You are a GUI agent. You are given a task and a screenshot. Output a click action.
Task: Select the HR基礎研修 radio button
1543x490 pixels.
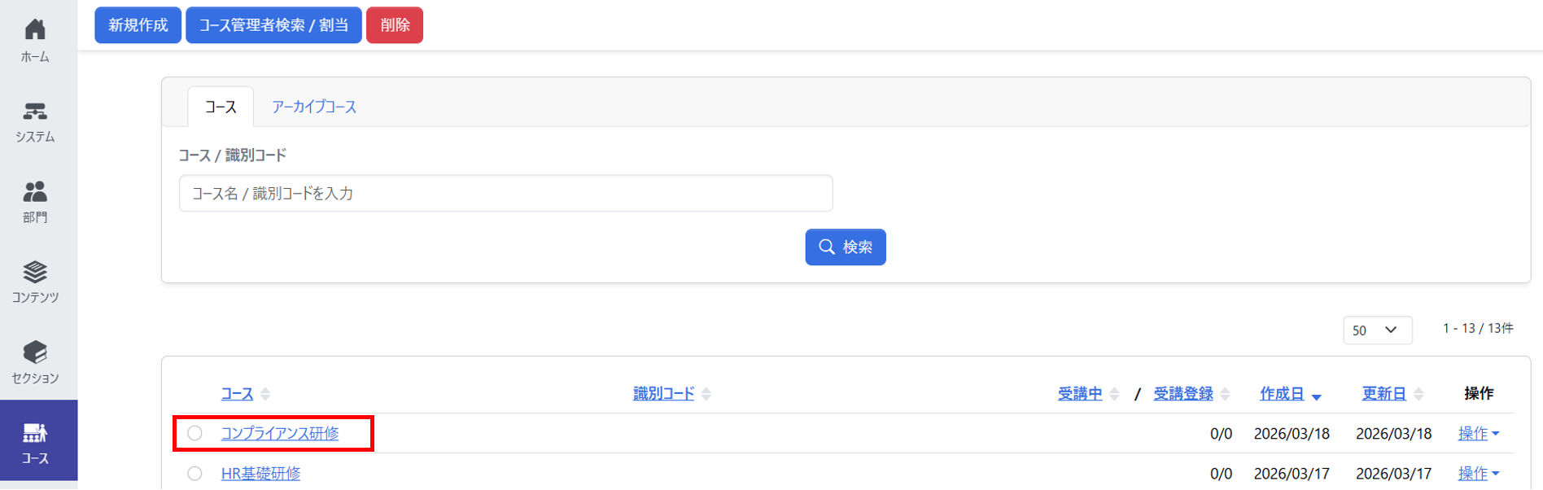pyautogui.click(x=195, y=473)
